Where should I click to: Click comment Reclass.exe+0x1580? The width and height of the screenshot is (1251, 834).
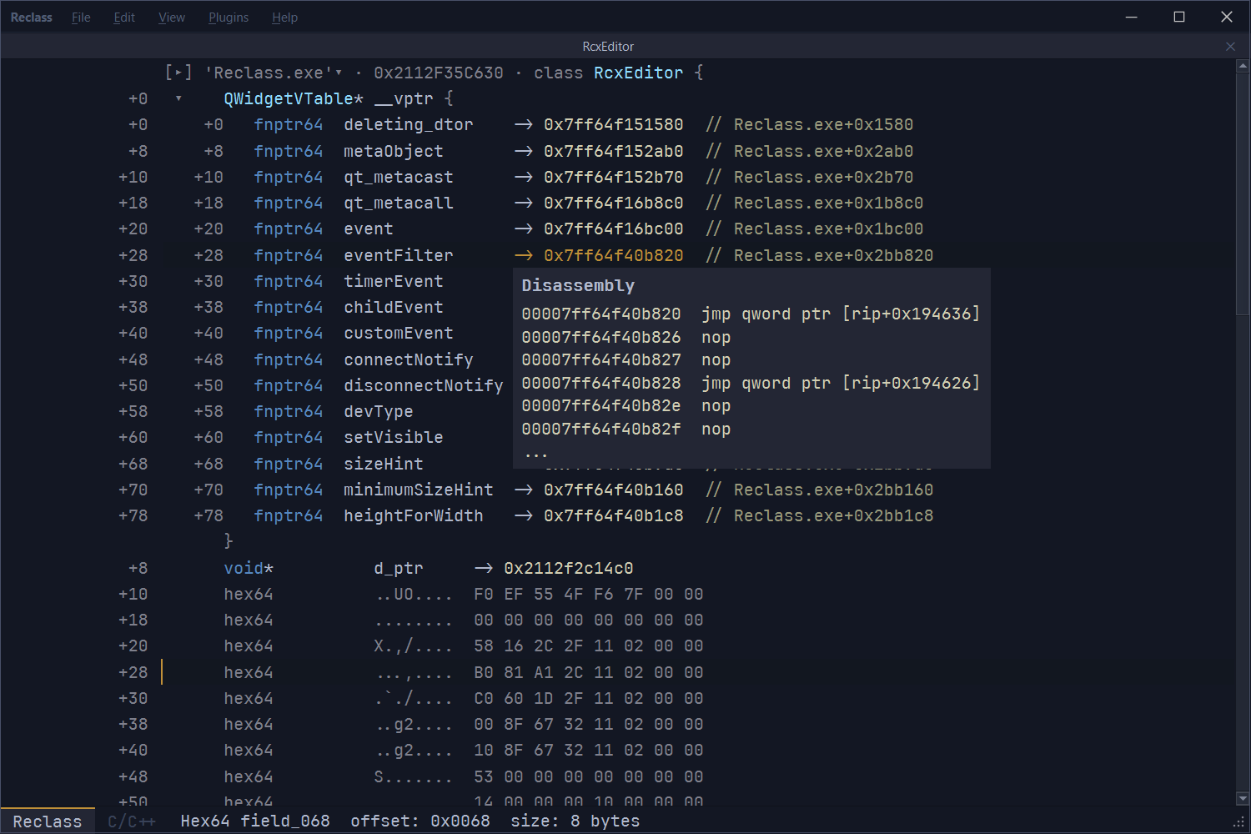point(809,125)
